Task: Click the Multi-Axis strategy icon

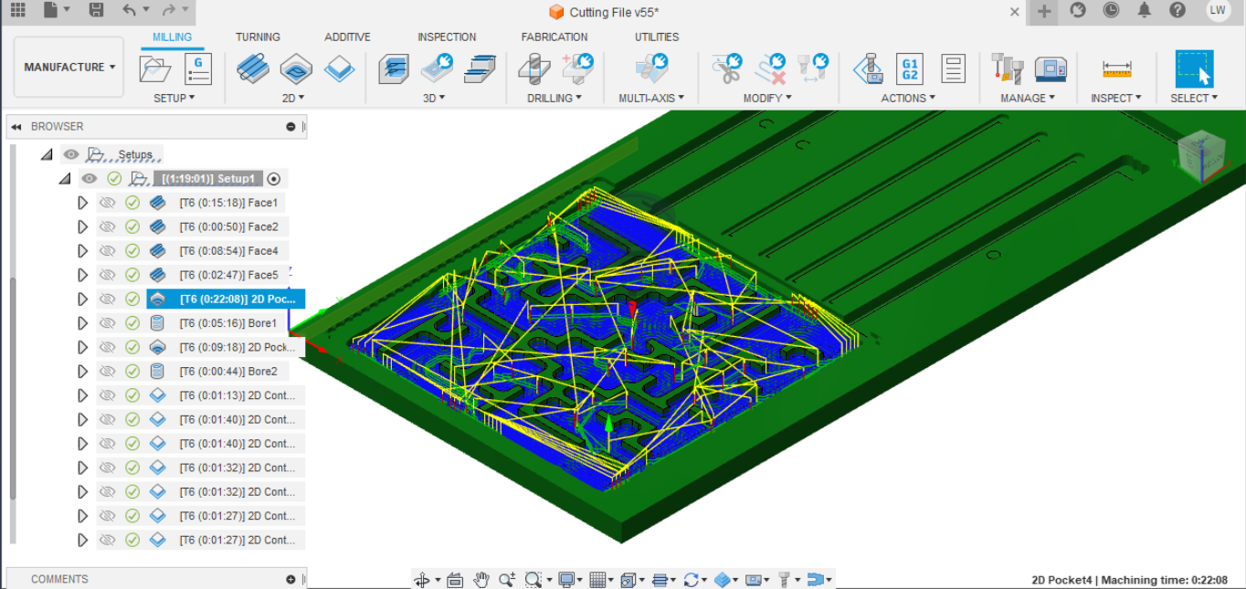Action: (651, 68)
